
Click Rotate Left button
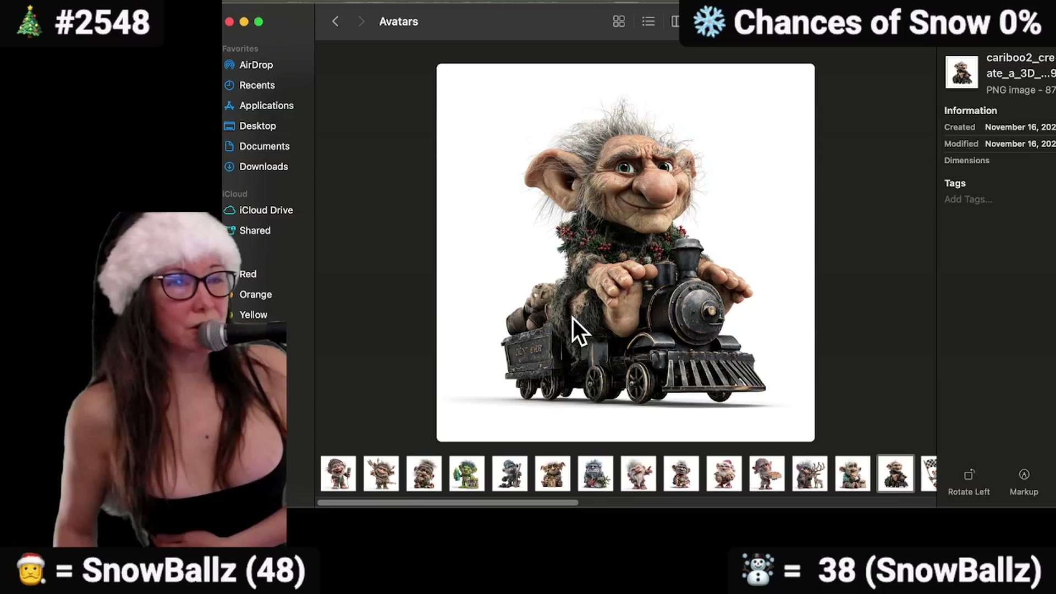[969, 482]
